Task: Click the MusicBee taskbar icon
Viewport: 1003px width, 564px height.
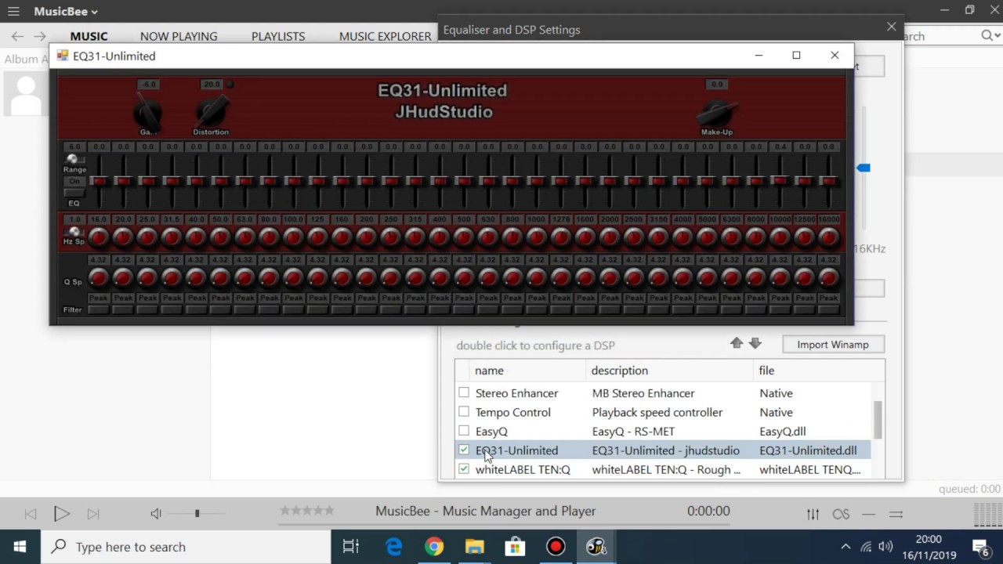Action: pyautogui.click(x=596, y=547)
